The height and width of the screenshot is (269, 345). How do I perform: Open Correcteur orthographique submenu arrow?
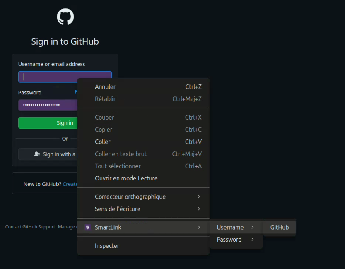click(199, 197)
